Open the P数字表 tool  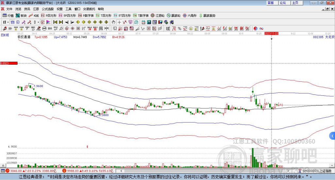[86, 16]
